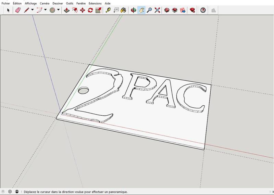Open the Outils menu
274x195 pixels.
pos(70,3)
